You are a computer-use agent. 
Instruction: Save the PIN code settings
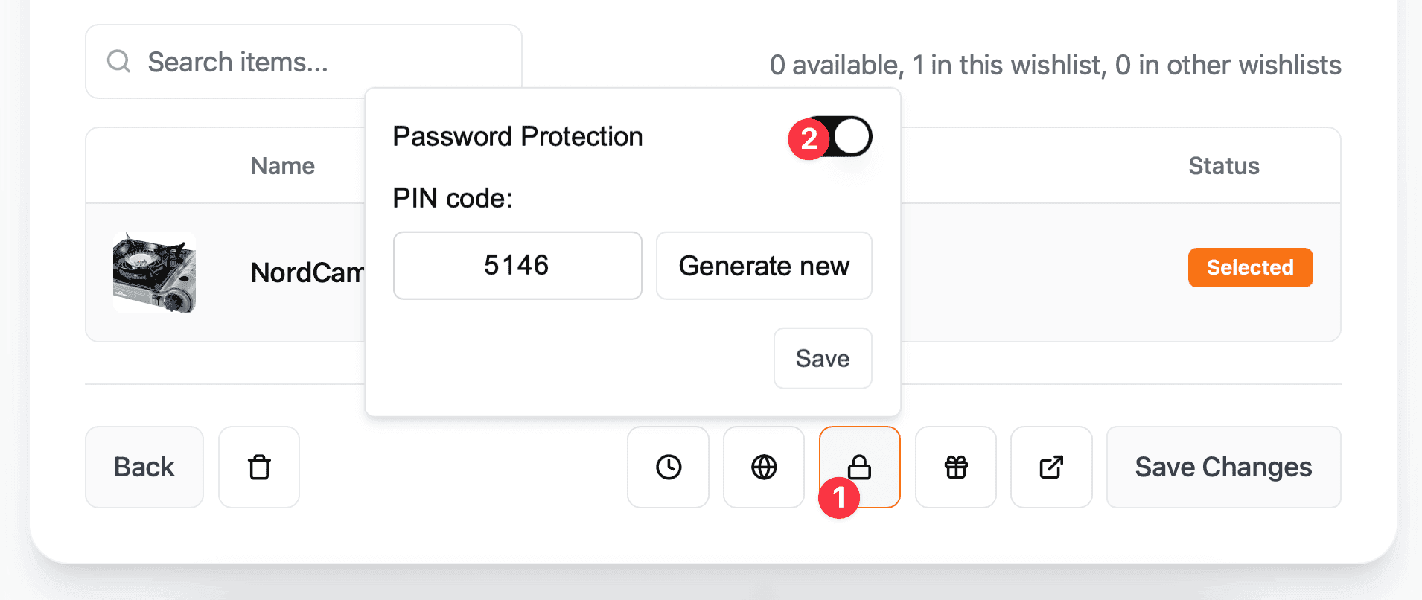point(823,358)
